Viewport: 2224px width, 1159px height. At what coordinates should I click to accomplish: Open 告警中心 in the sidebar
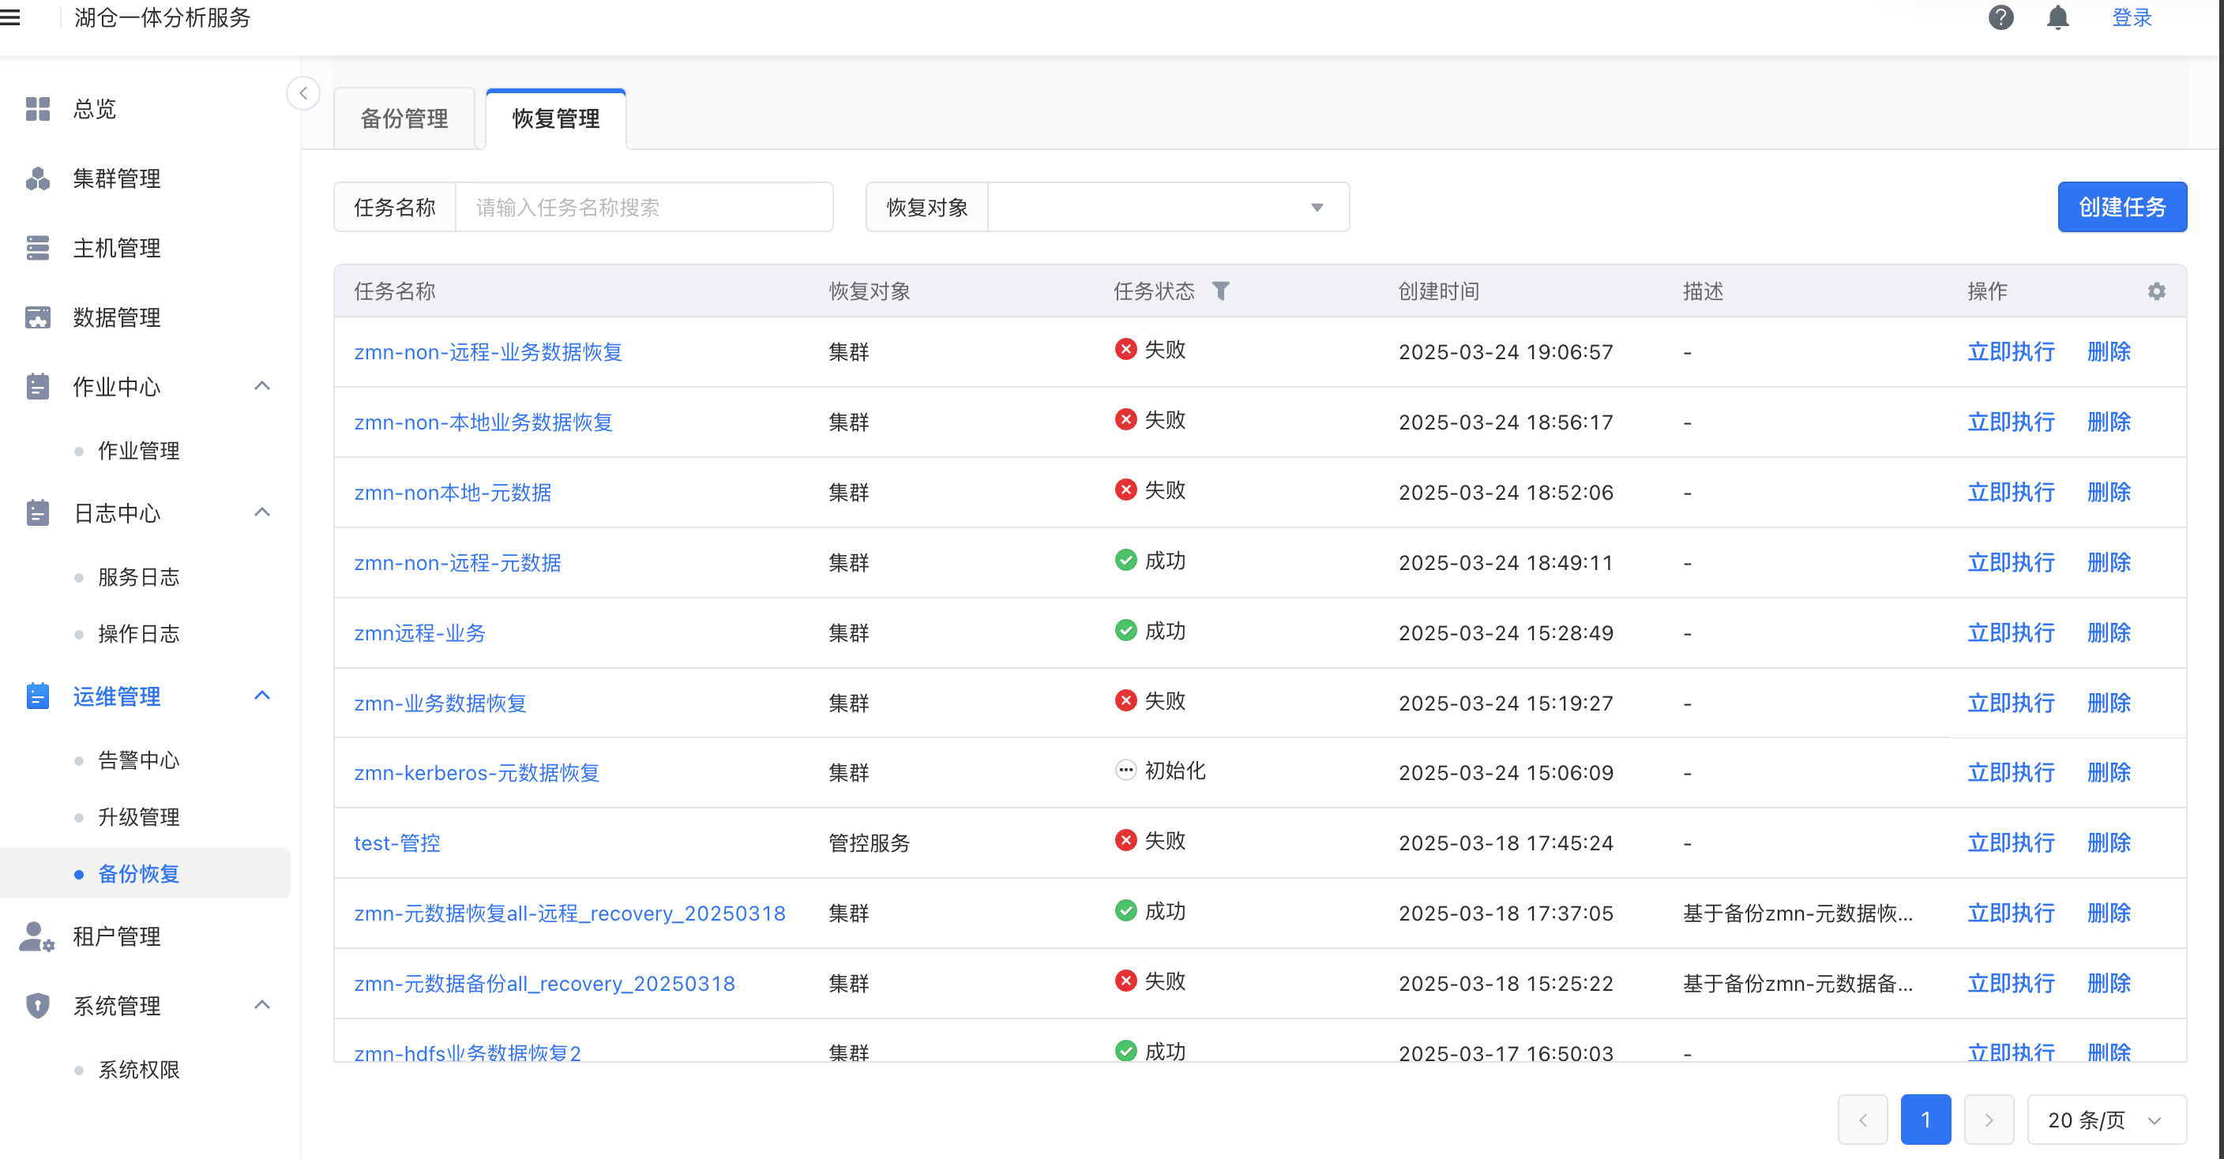coord(138,760)
